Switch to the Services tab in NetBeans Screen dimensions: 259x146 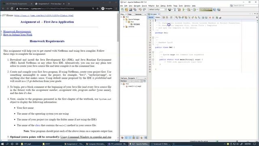(x=138, y=15)
